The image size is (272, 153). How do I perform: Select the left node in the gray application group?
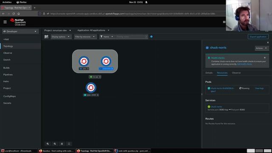[84, 61]
